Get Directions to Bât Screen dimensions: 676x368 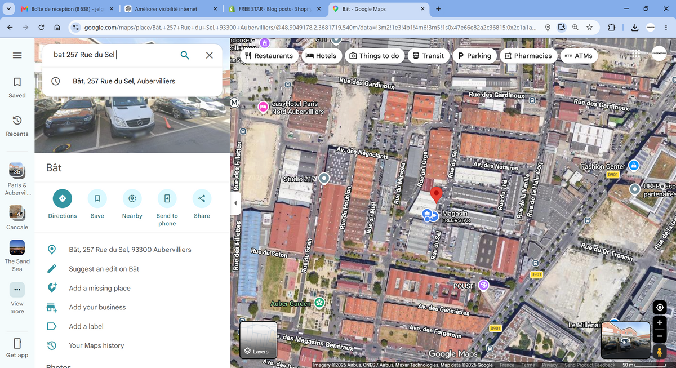(62, 204)
